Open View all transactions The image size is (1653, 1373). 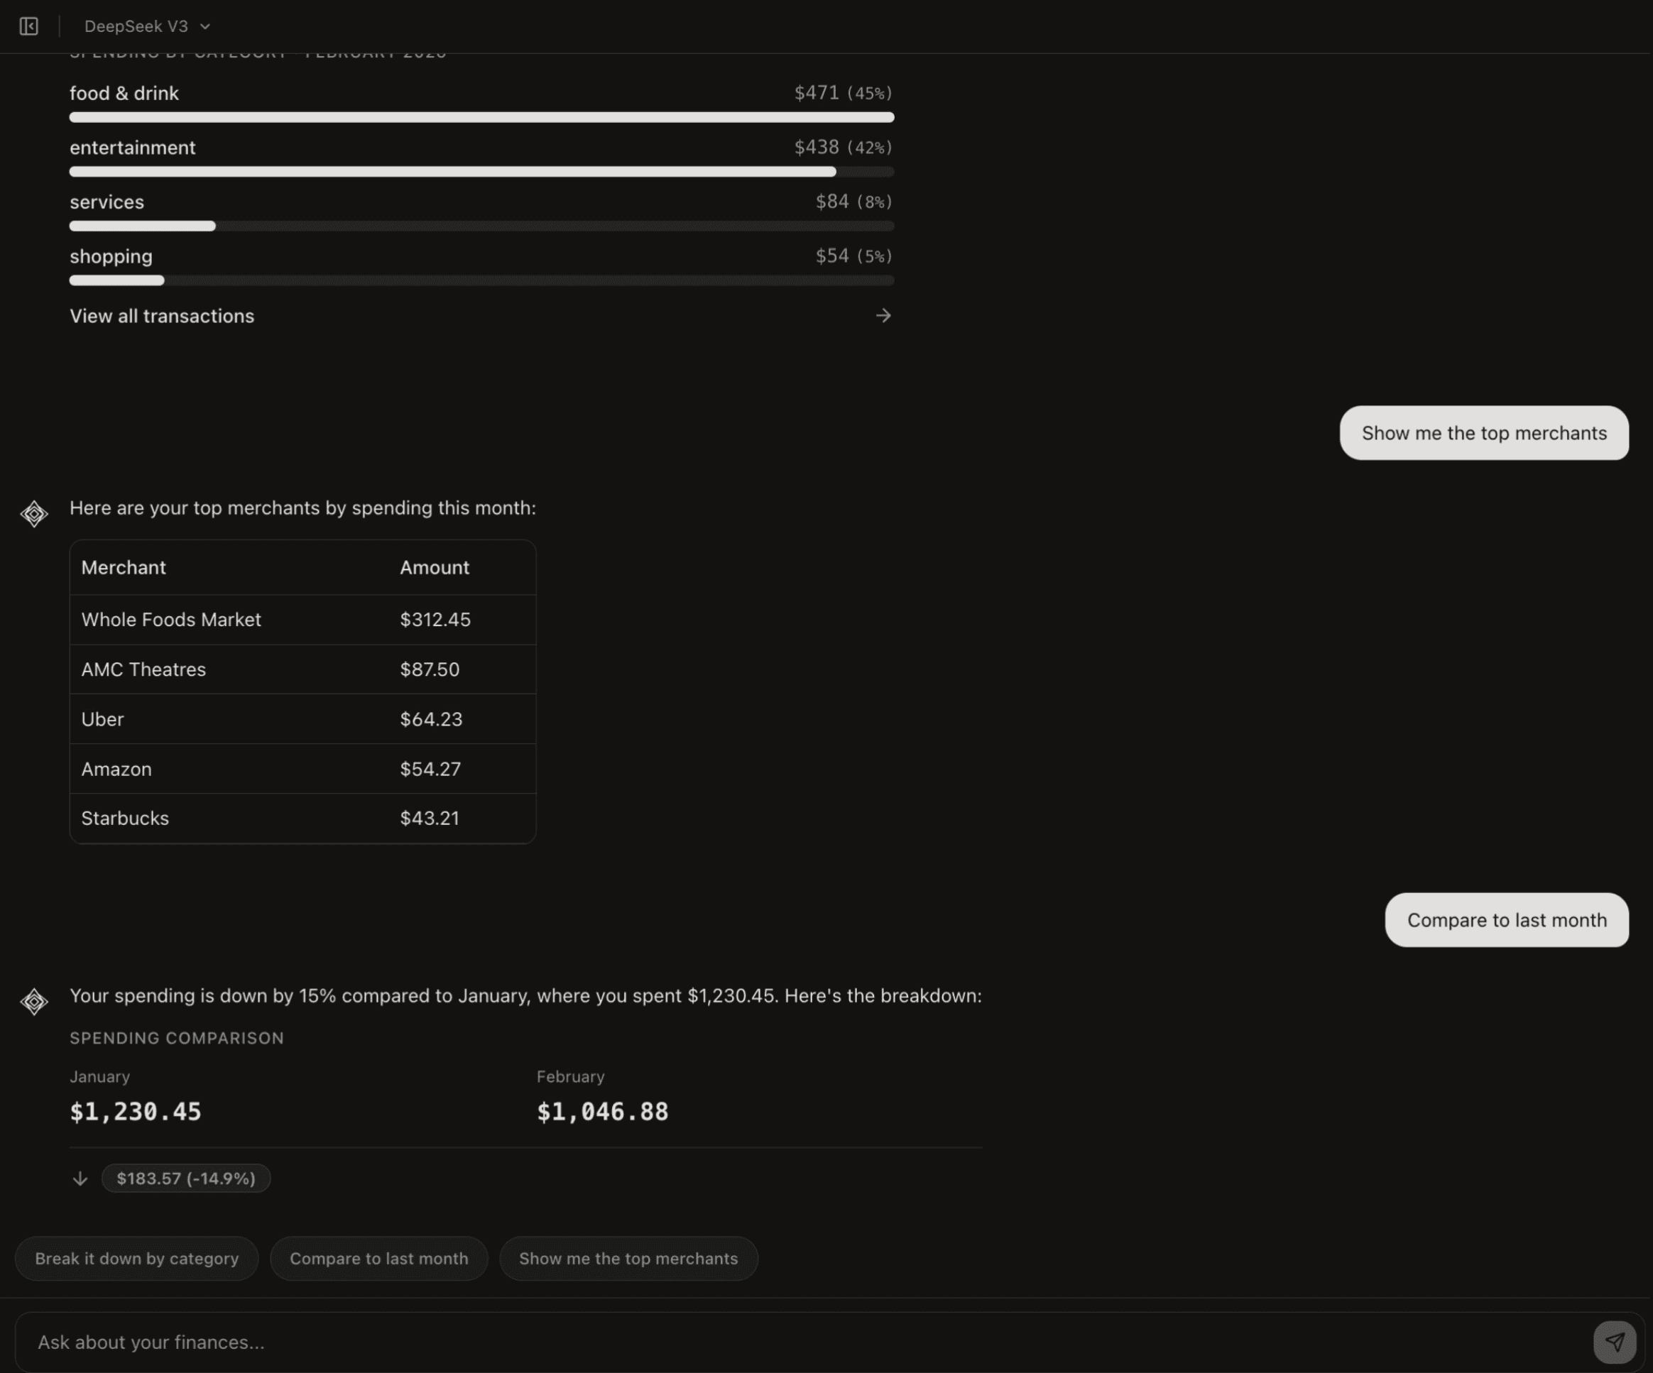click(x=161, y=315)
